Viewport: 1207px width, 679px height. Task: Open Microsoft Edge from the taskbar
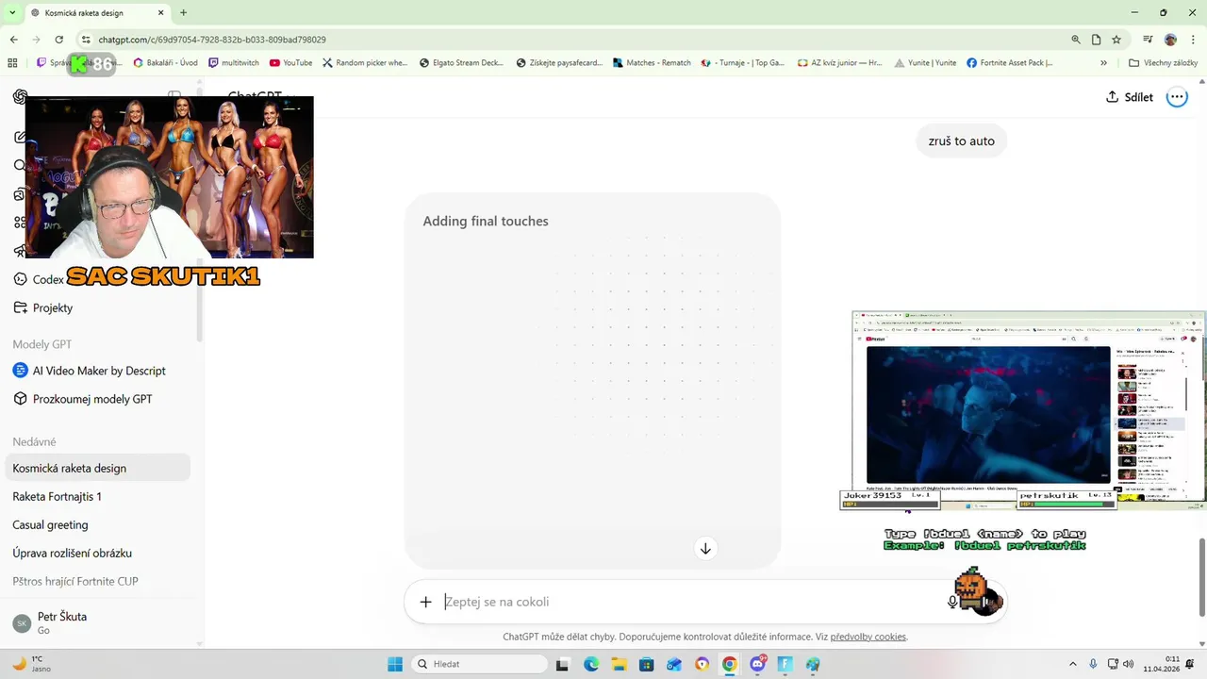click(x=590, y=664)
